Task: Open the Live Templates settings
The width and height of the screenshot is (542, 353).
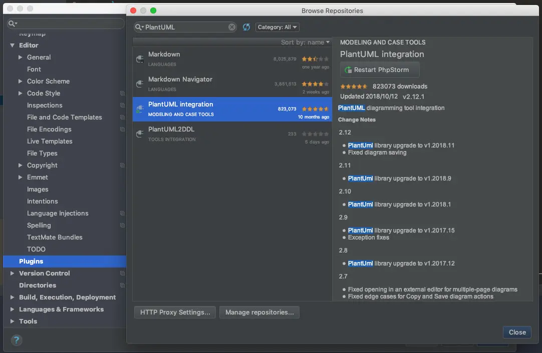Action: point(50,141)
